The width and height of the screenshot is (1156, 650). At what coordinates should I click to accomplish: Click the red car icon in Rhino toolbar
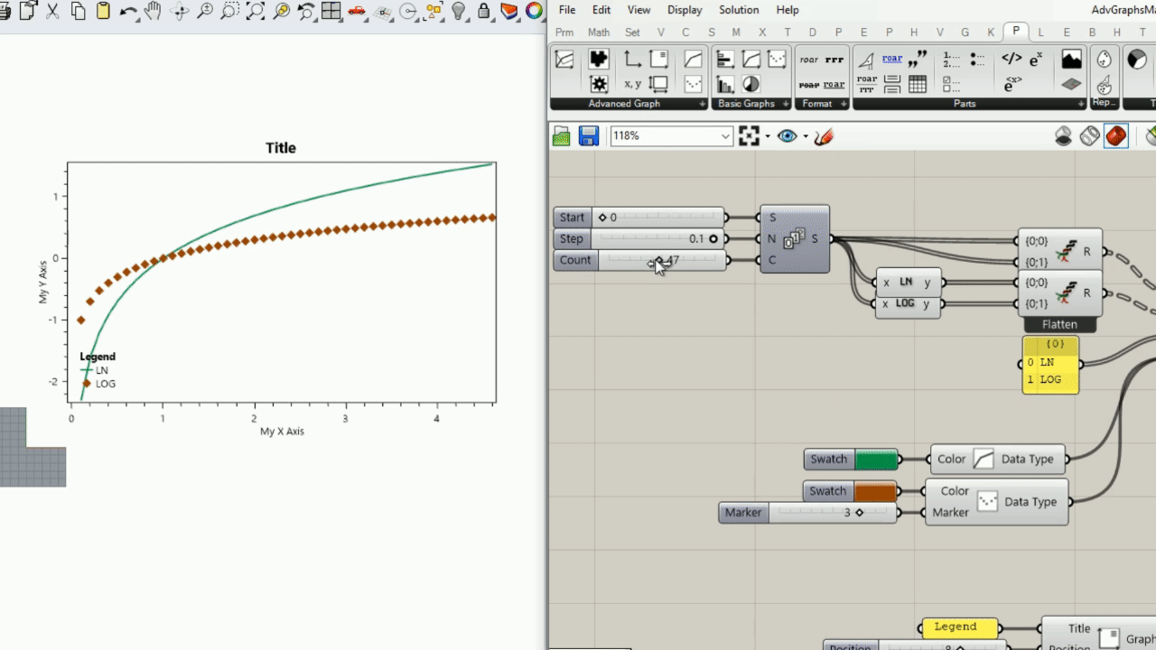(357, 11)
